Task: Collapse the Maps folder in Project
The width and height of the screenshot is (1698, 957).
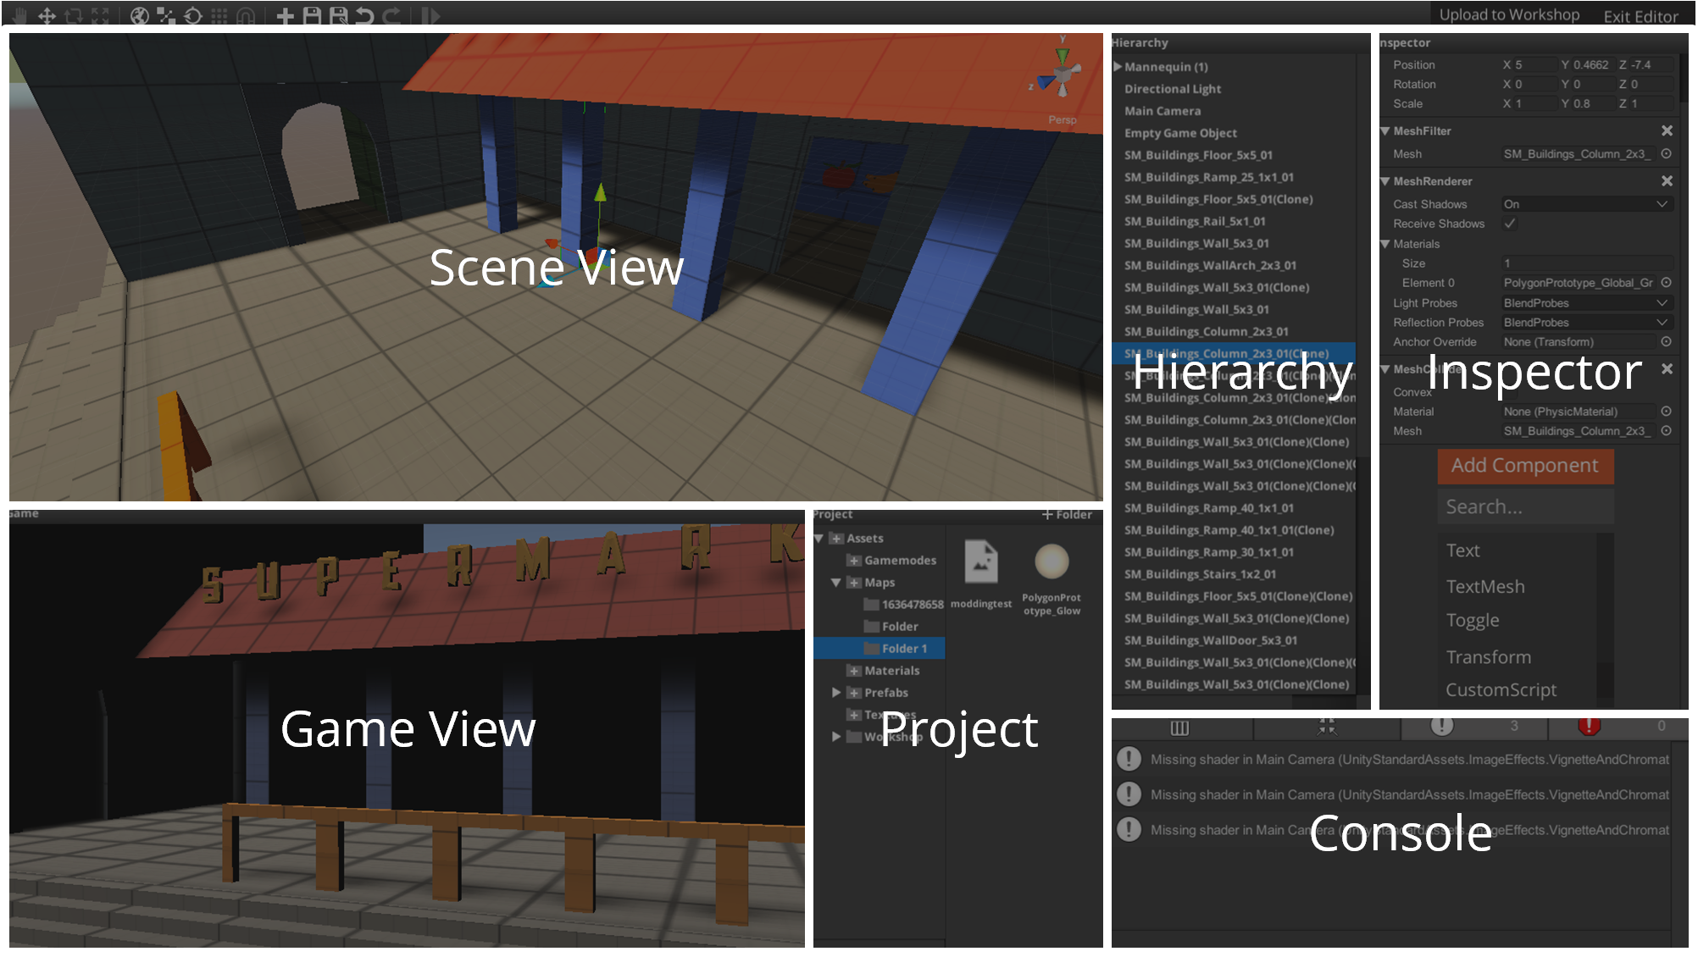Action: 836,583
